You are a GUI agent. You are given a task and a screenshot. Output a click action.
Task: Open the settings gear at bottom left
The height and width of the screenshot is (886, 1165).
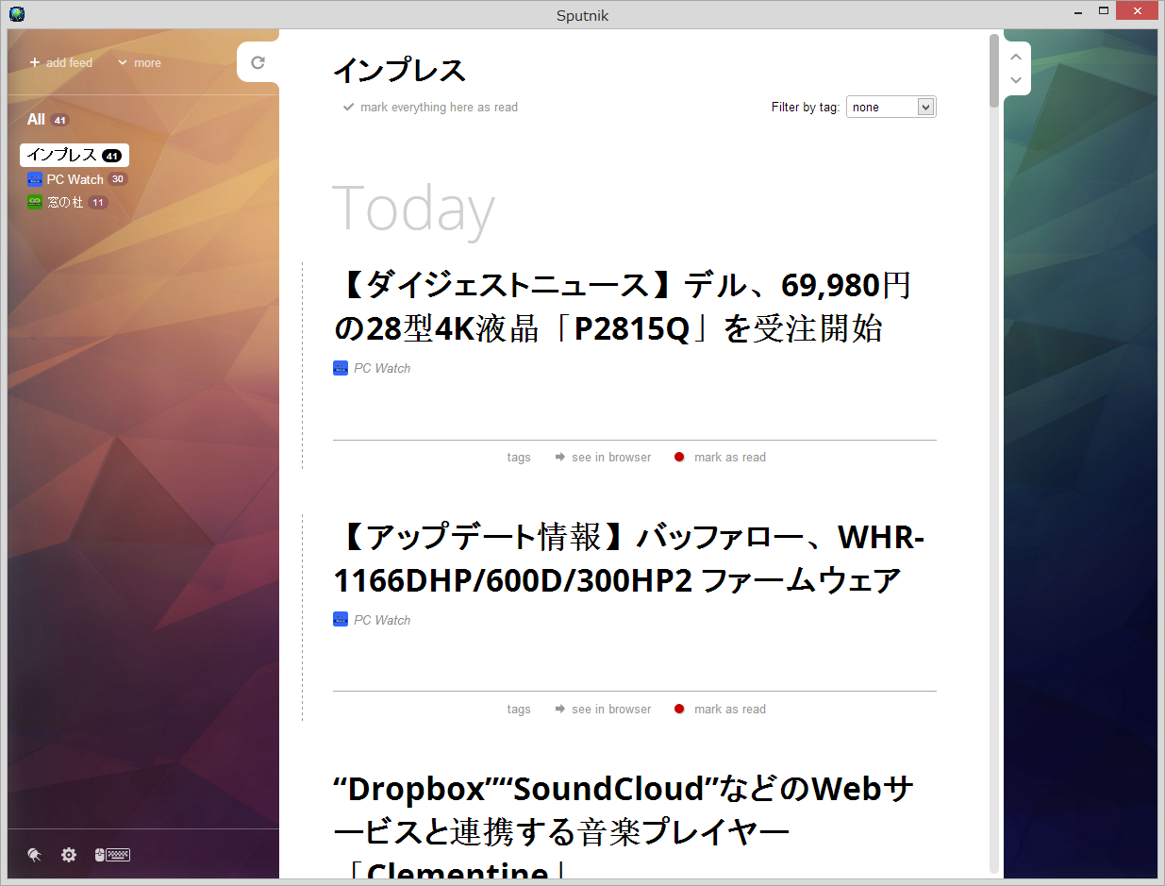pos(68,855)
